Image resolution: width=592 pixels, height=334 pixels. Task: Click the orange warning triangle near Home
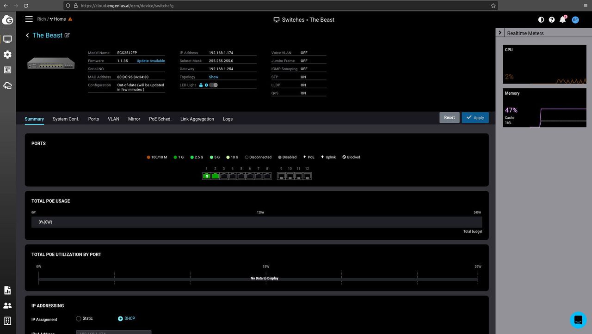[70, 19]
